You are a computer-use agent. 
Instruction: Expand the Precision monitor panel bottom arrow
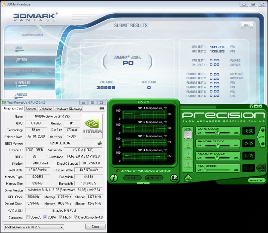(x=143, y=183)
